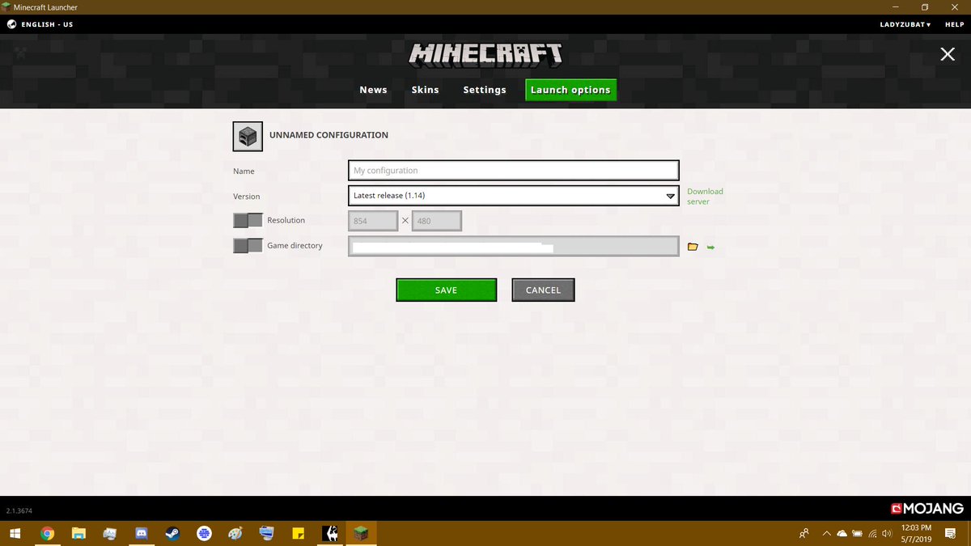Toggle the Resolution switch
The width and height of the screenshot is (971, 546).
click(x=248, y=220)
